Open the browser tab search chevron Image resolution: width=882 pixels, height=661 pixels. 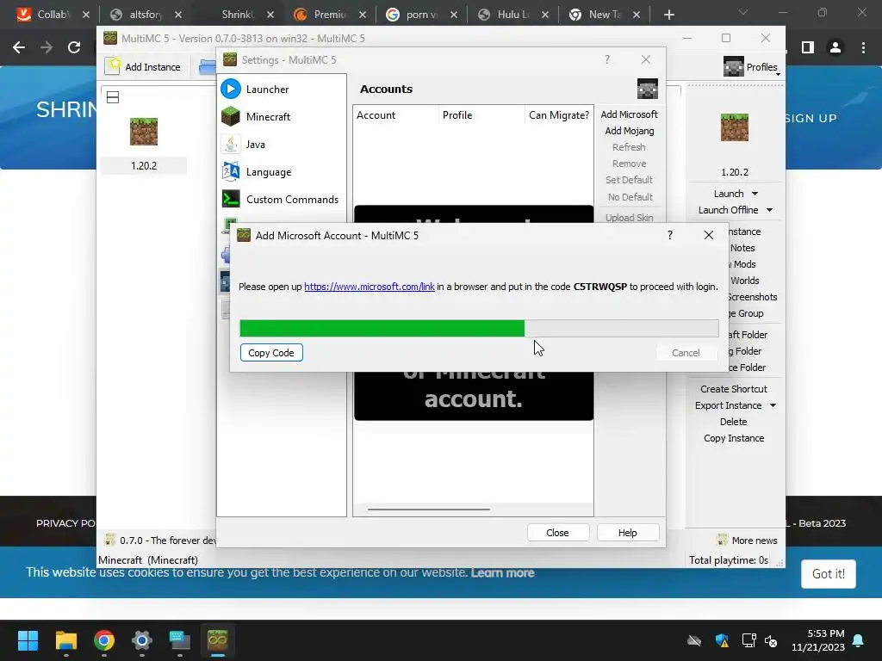coord(743,12)
